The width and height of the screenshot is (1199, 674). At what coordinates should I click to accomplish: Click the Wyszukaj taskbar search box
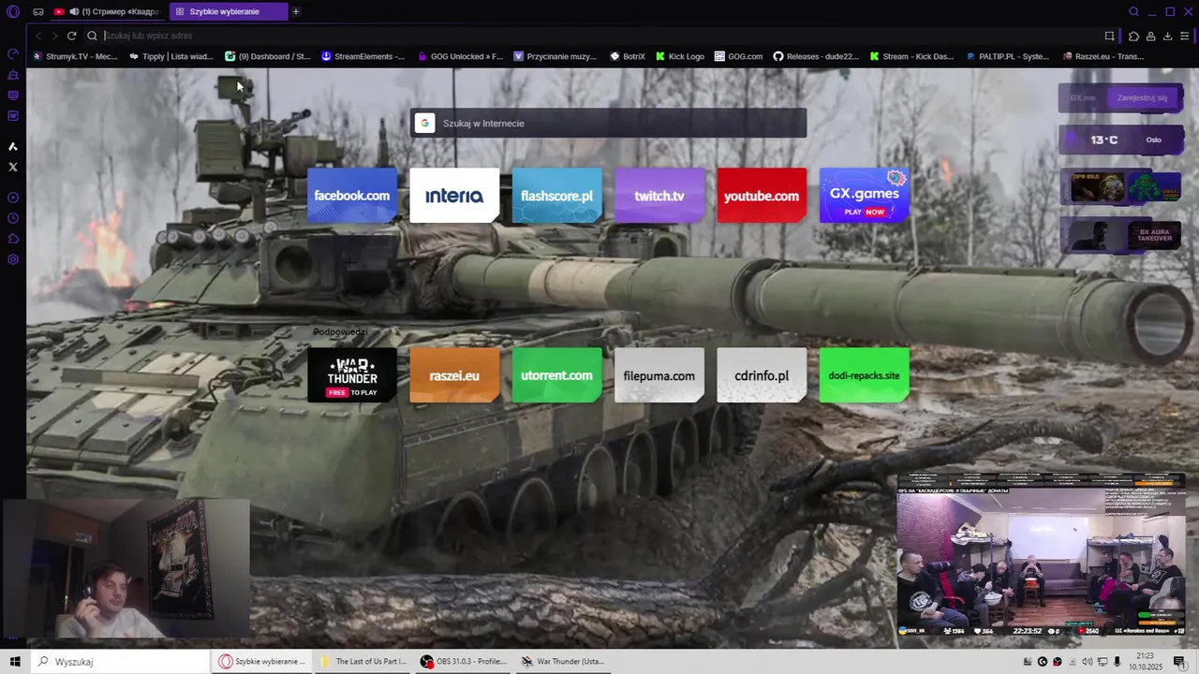(120, 661)
